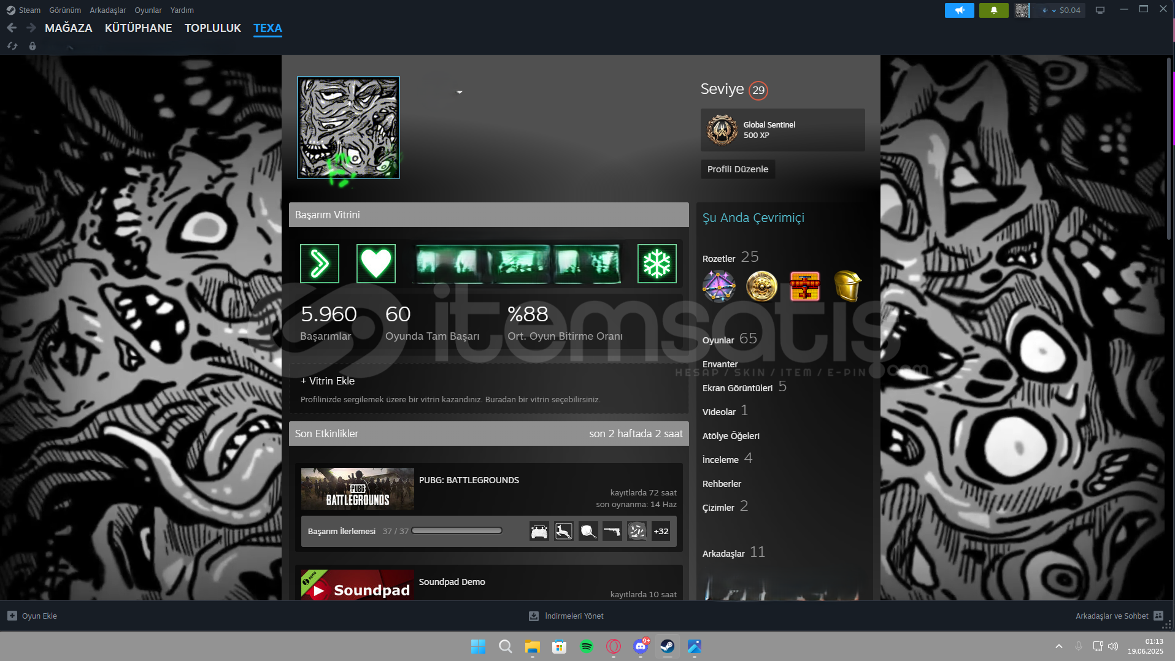Click the green arrow achievement icon
The image size is (1175, 661).
pyautogui.click(x=319, y=264)
